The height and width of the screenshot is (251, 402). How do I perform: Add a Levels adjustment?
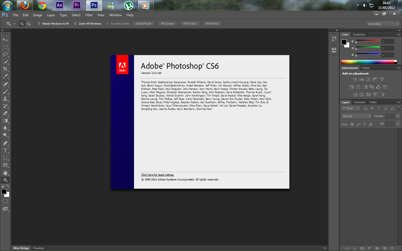(x=362, y=79)
